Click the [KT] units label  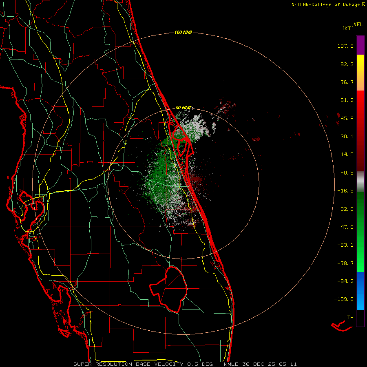pyautogui.click(x=348, y=28)
